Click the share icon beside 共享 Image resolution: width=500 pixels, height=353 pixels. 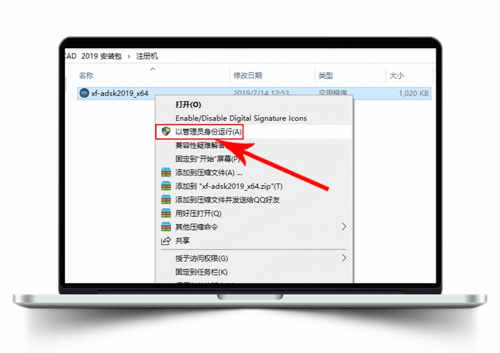[166, 241]
